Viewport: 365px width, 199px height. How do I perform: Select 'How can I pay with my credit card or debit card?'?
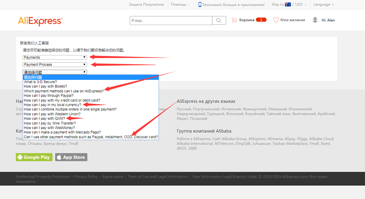pyautogui.click(x=91, y=100)
